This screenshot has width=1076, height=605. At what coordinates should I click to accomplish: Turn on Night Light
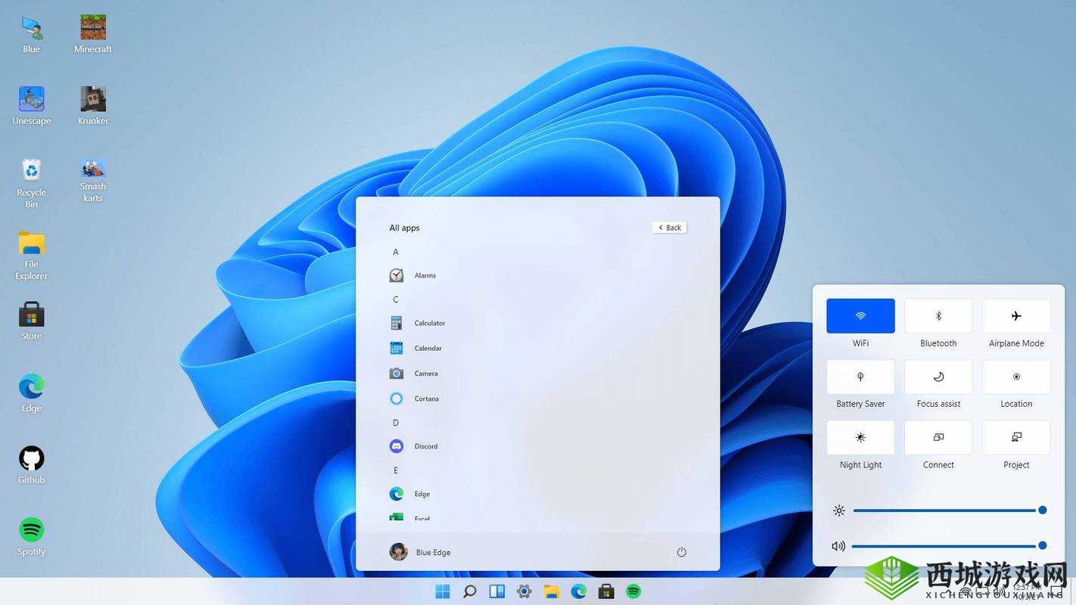click(860, 437)
